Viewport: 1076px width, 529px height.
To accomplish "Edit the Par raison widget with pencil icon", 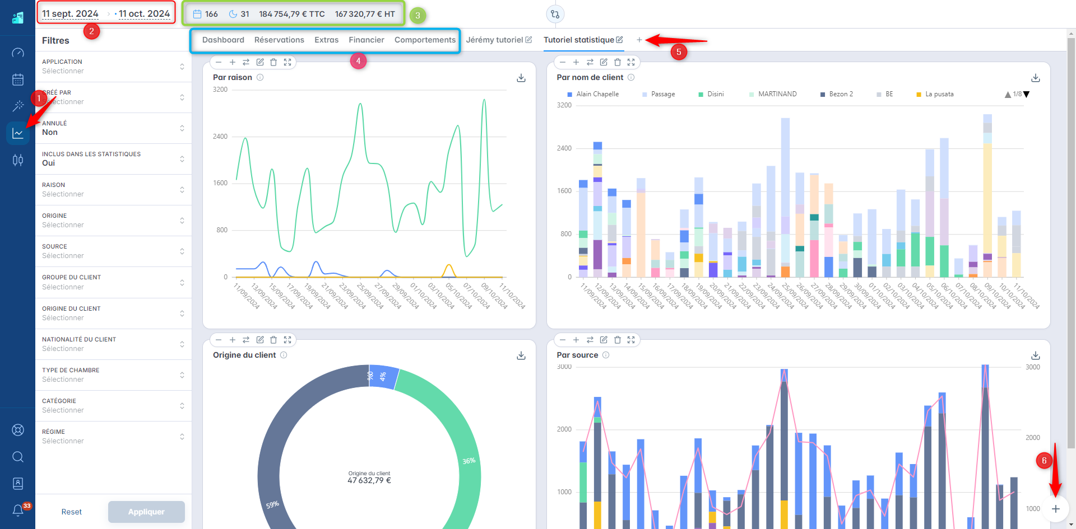I will [x=260, y=62].
